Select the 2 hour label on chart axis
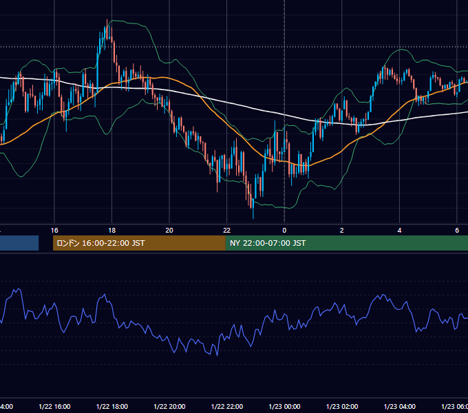Viewport: 468px width, 413px height. pos(342,231)
